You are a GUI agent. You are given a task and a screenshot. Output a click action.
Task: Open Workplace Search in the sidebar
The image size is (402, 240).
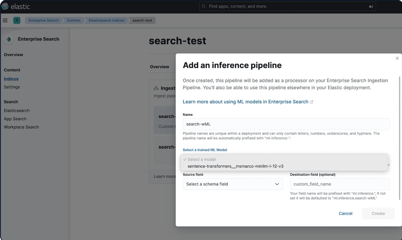point(21,127)
